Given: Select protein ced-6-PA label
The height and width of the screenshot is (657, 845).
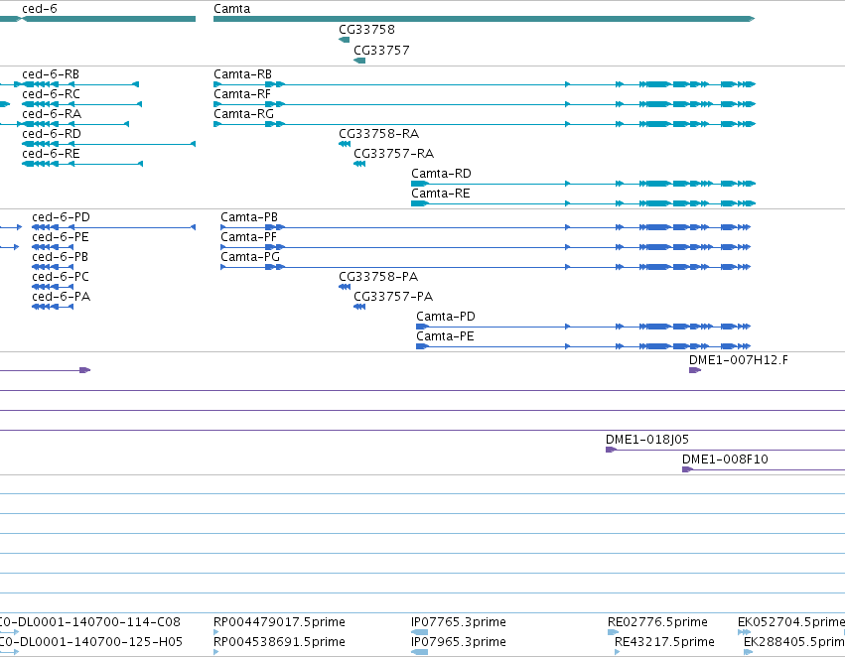Looking at the screenshot, I should pyautogui.click(x=61, y=297).
